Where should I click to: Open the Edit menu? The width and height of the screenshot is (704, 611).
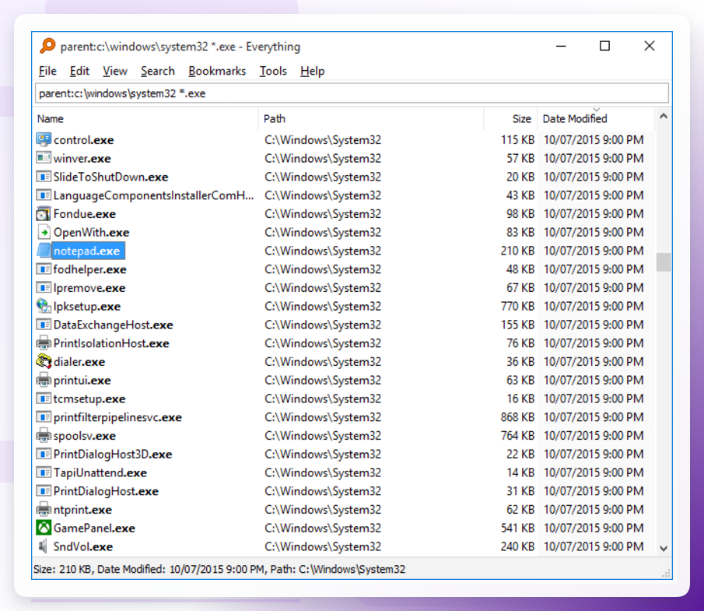click(79, 71)
